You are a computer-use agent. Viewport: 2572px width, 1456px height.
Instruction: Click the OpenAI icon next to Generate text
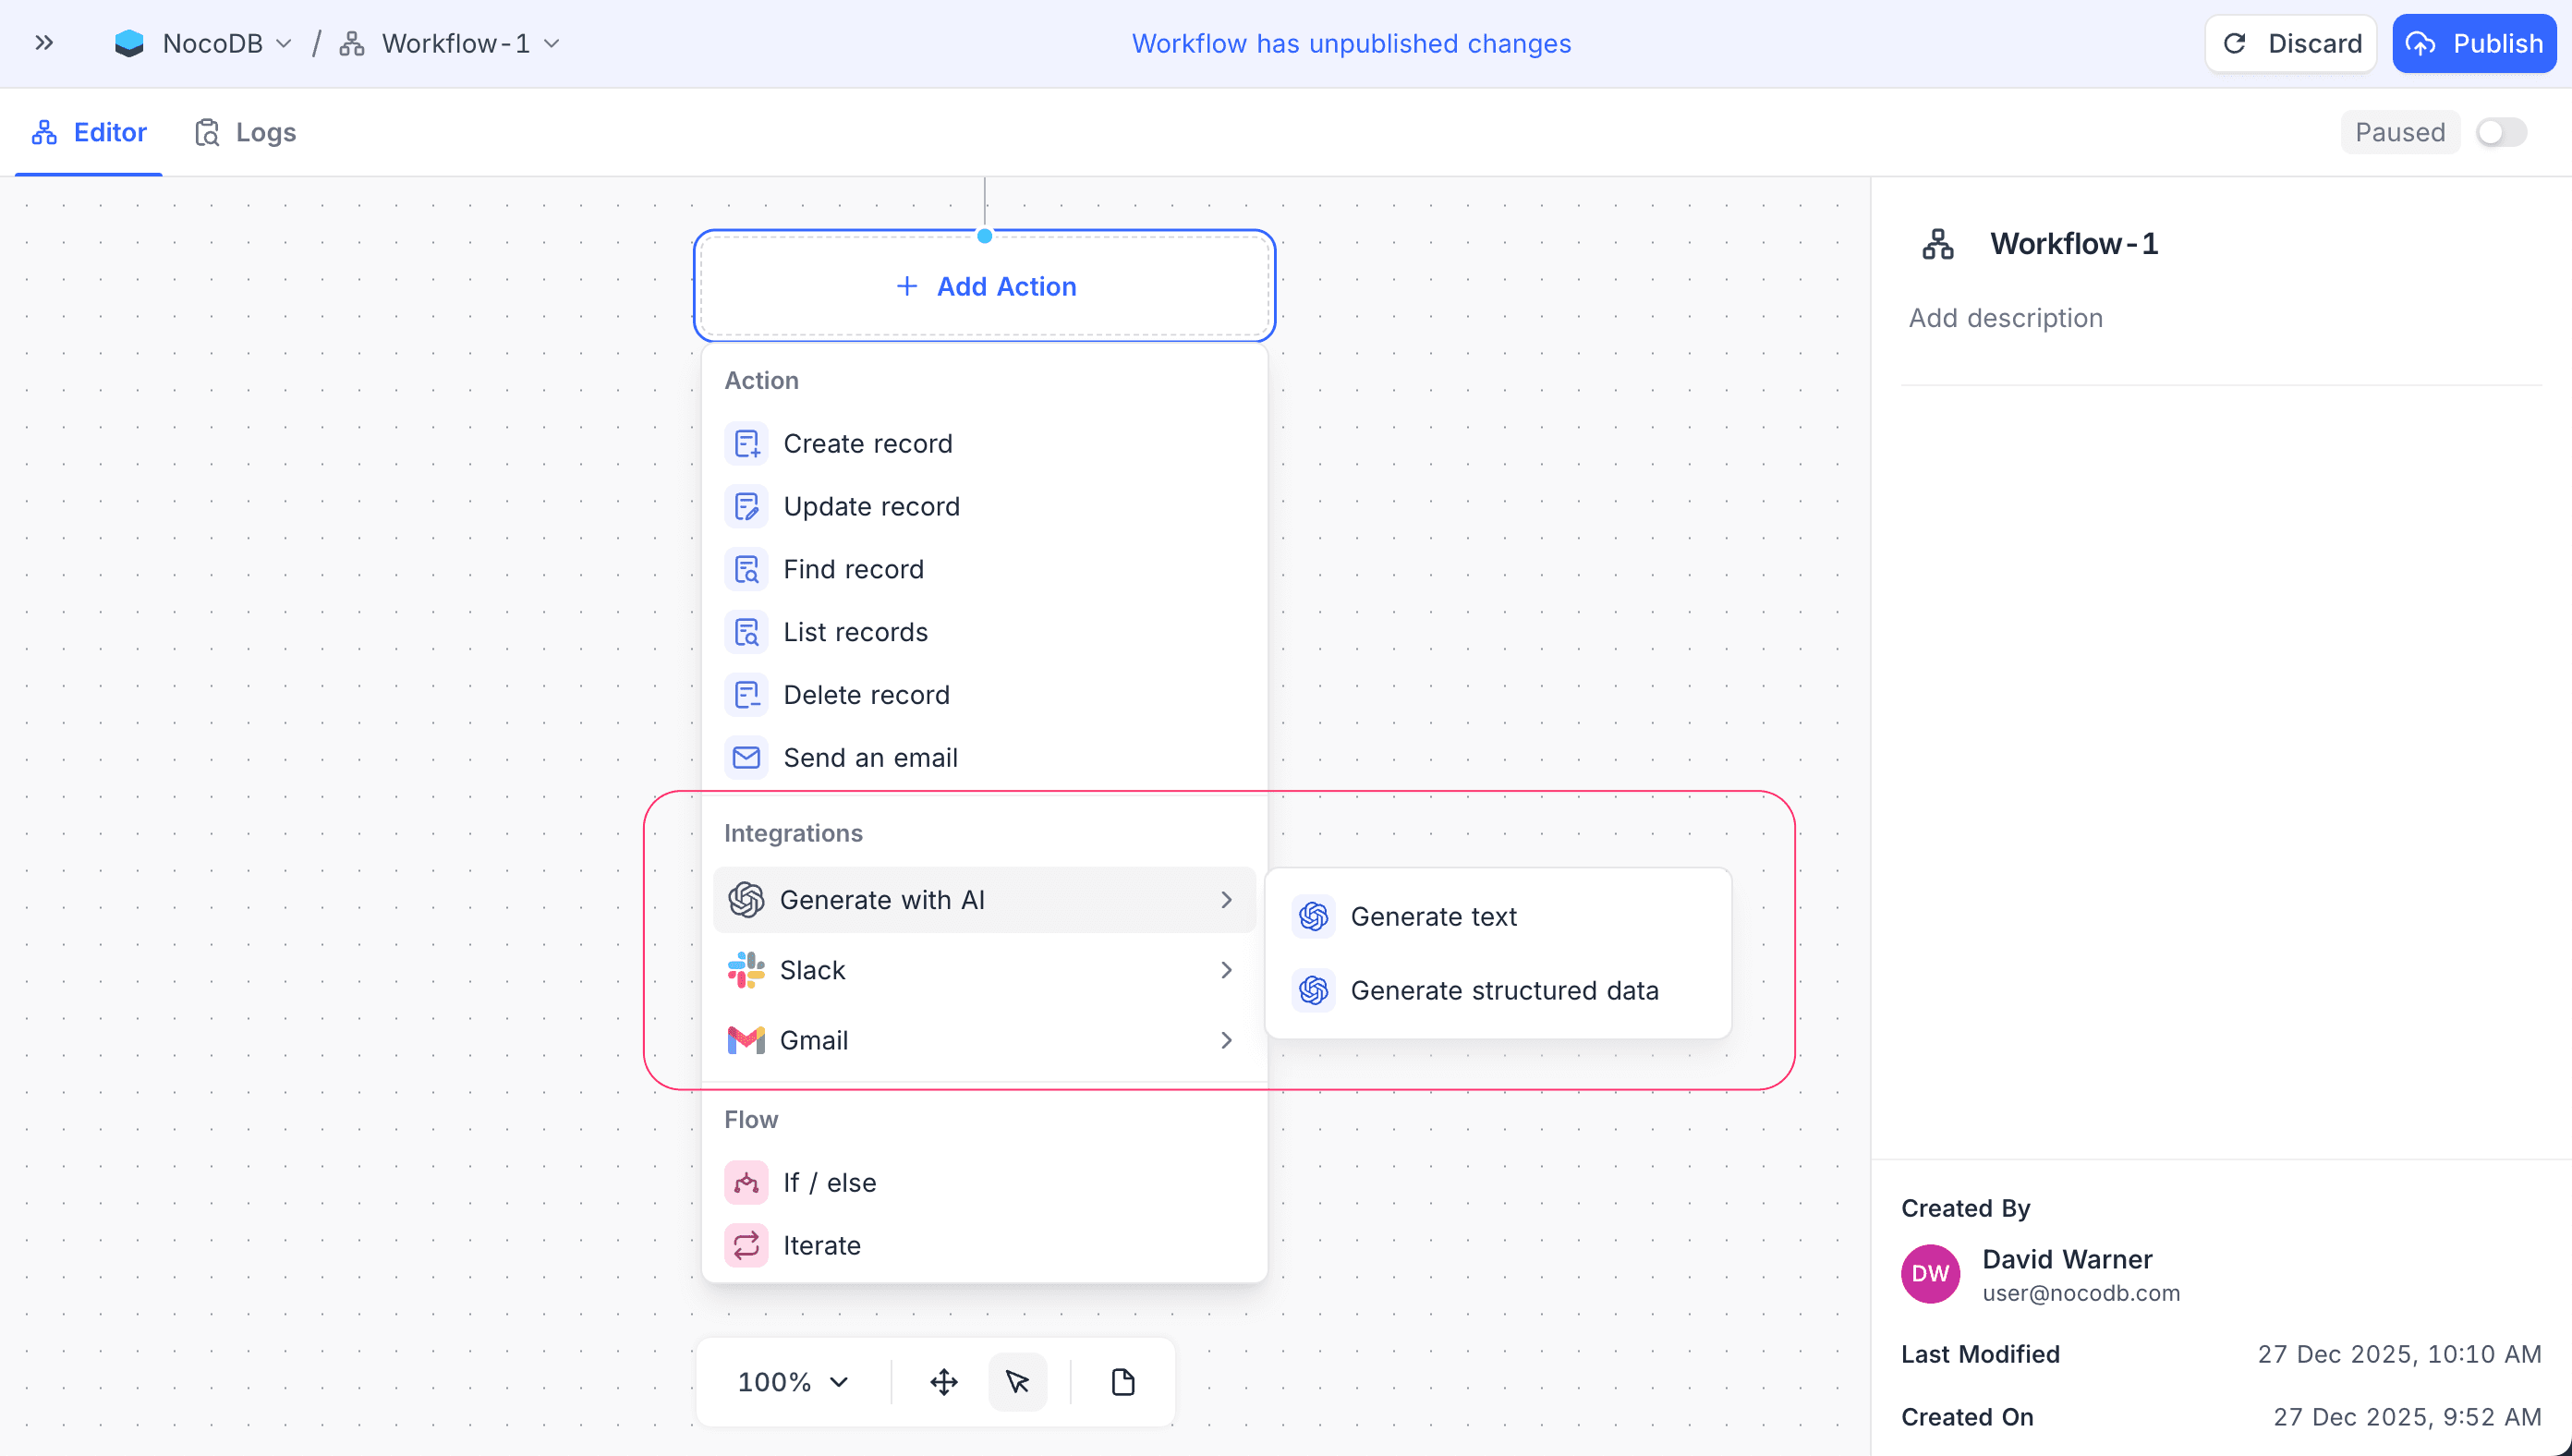(1313, 915)
